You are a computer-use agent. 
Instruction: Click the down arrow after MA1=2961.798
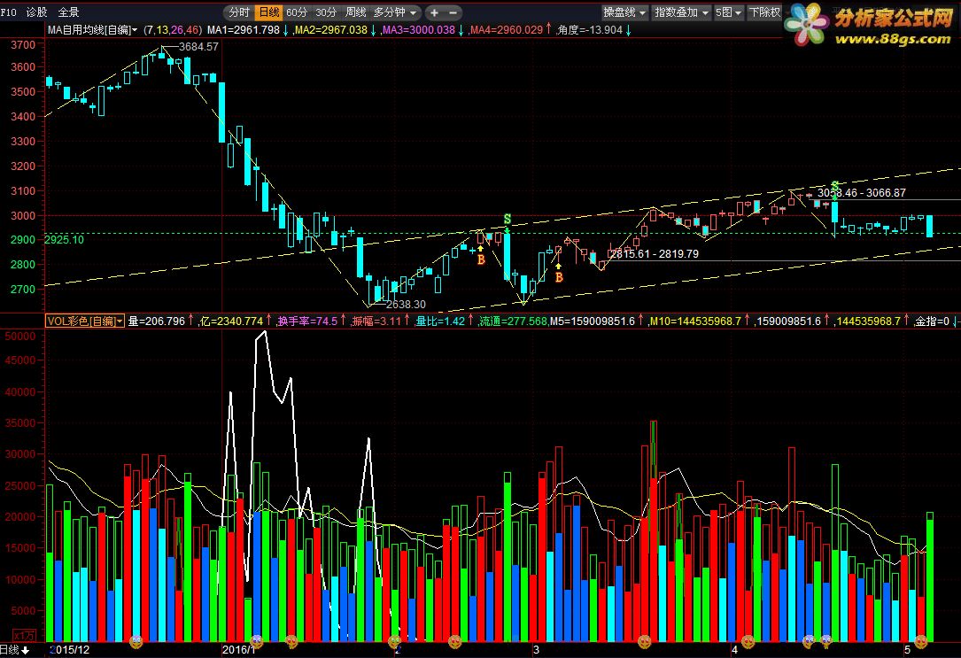(286, 29)
